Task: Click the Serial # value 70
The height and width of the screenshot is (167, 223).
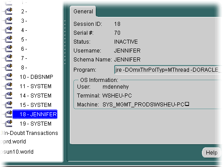Action: 117,33
